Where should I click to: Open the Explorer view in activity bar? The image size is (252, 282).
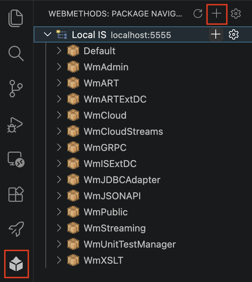coord(16,18)
